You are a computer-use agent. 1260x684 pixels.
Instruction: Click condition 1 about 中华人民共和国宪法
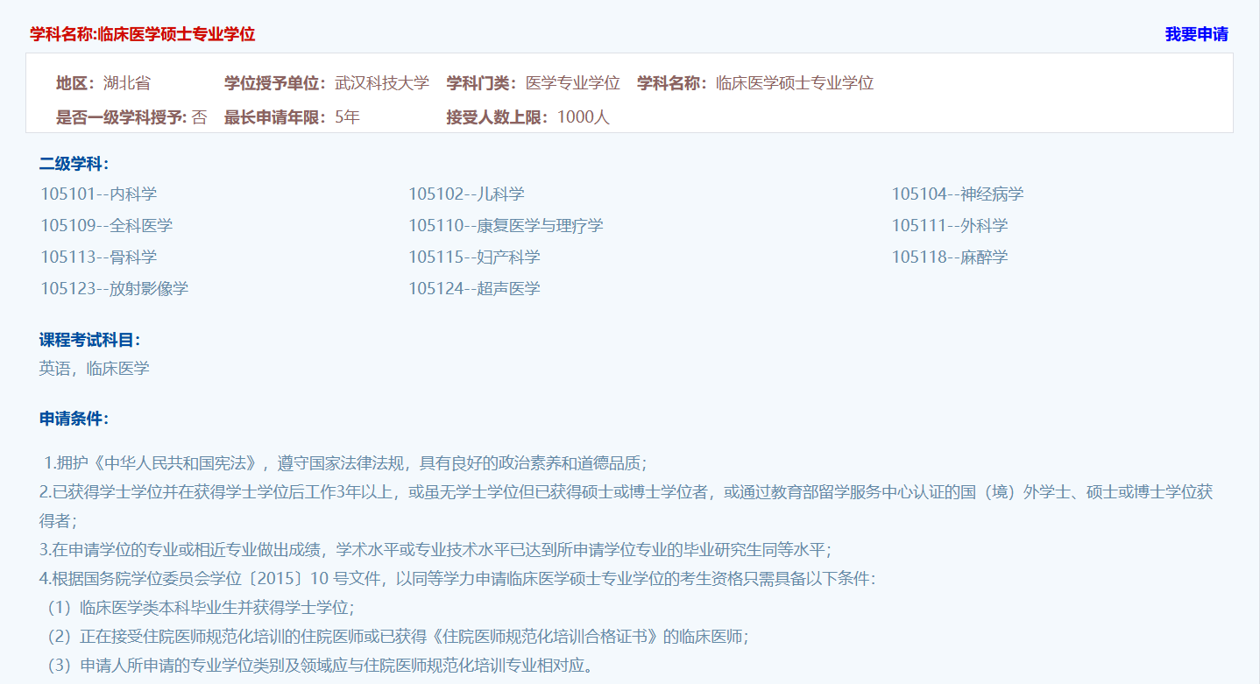[x=345, y=463]
